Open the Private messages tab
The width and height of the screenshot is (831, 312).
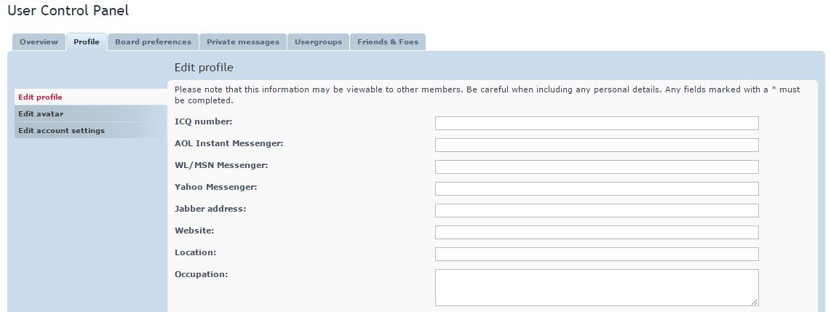coord(243,42)
